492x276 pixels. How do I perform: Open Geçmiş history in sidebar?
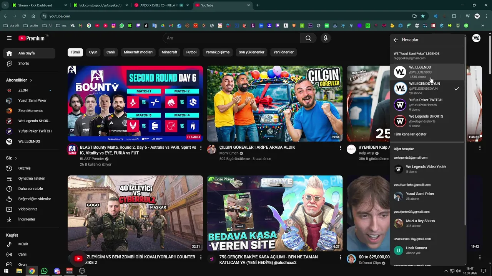29,168
